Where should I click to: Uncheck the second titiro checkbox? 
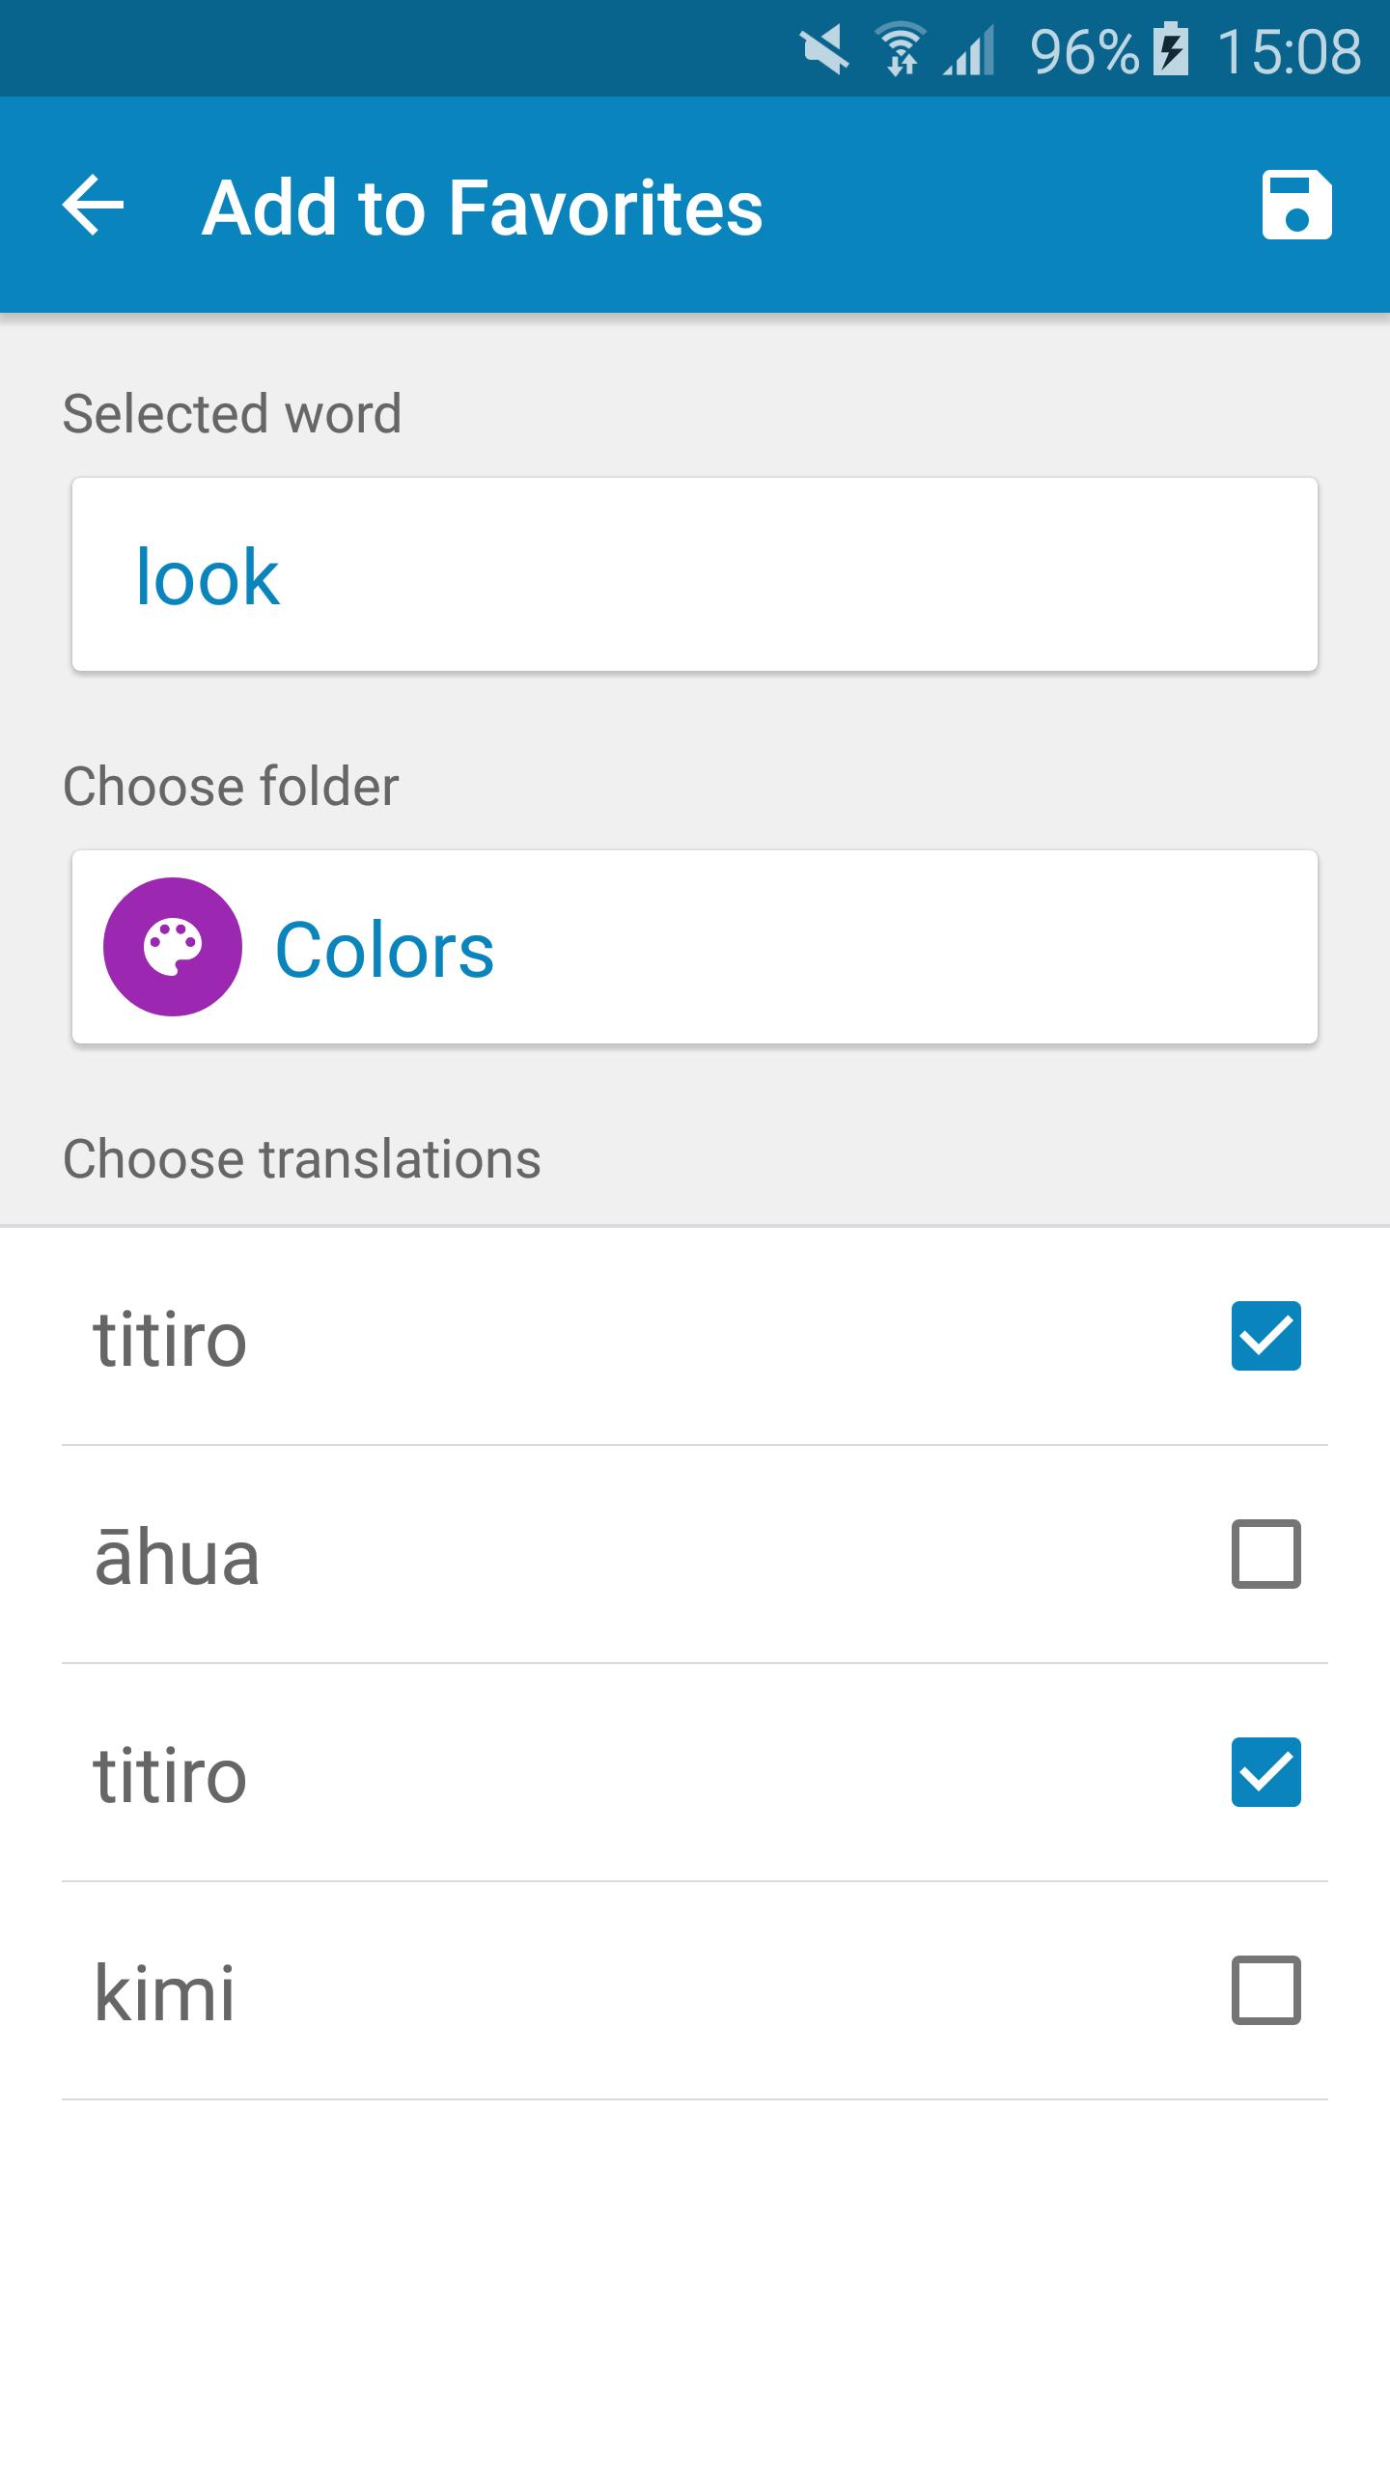coord(1265,1772)
